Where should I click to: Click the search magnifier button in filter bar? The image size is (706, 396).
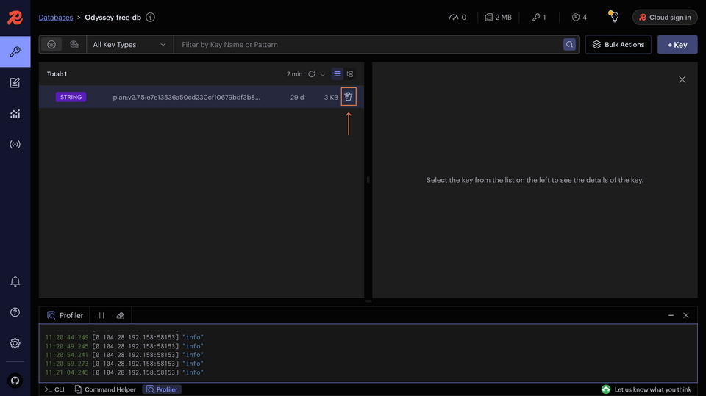pyautogui.click(x=569, y=45)
